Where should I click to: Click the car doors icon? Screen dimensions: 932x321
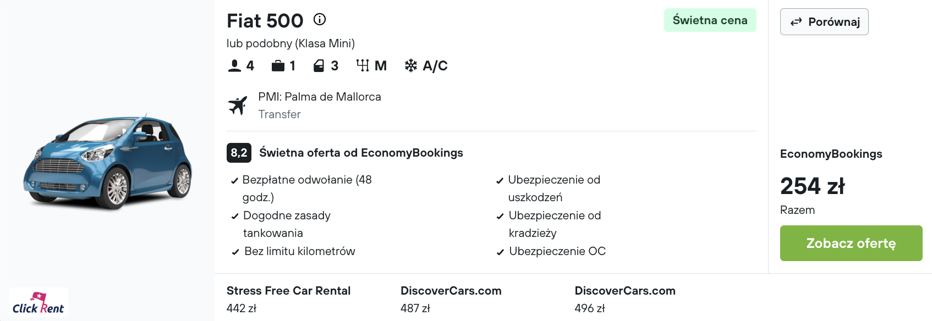click(319, 66)
